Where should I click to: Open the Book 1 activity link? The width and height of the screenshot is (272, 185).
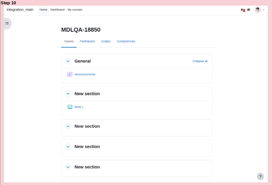pyautogui.click(x=79, y=107)
